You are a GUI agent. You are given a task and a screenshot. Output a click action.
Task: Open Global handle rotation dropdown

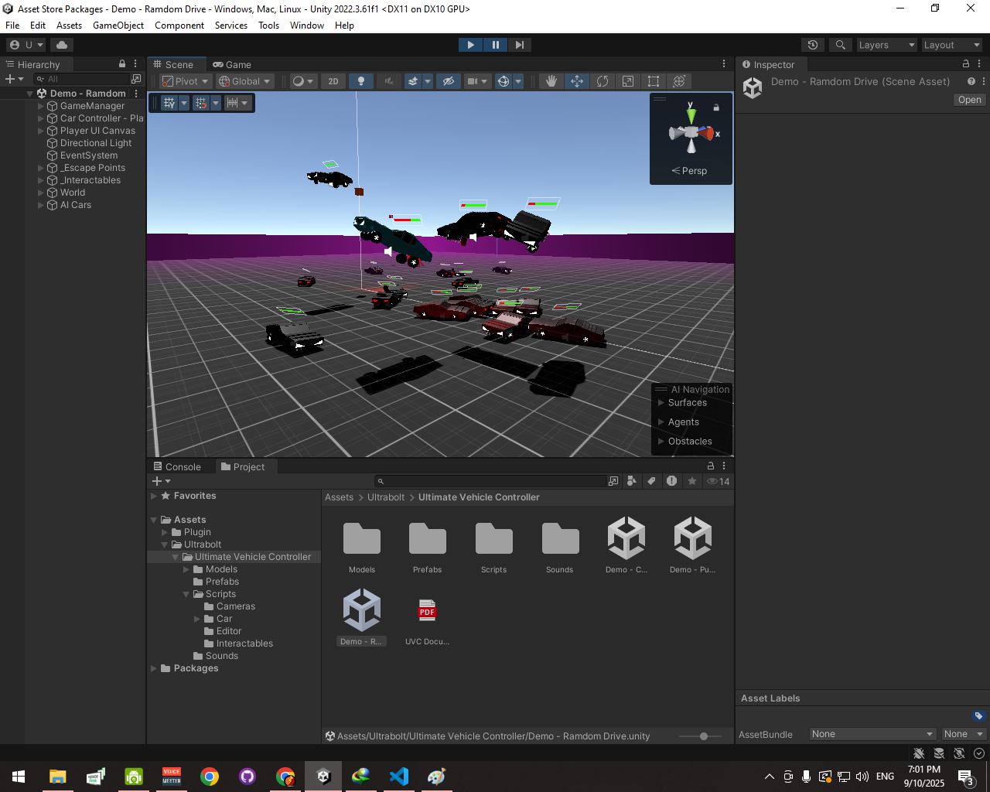(244, 81)
